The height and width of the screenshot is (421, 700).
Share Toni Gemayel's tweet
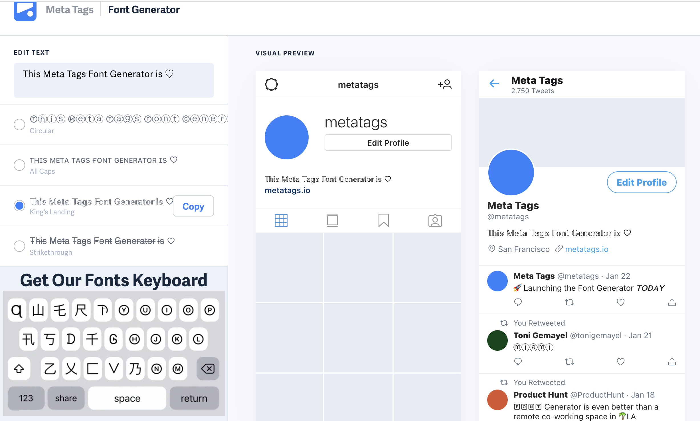672,362
